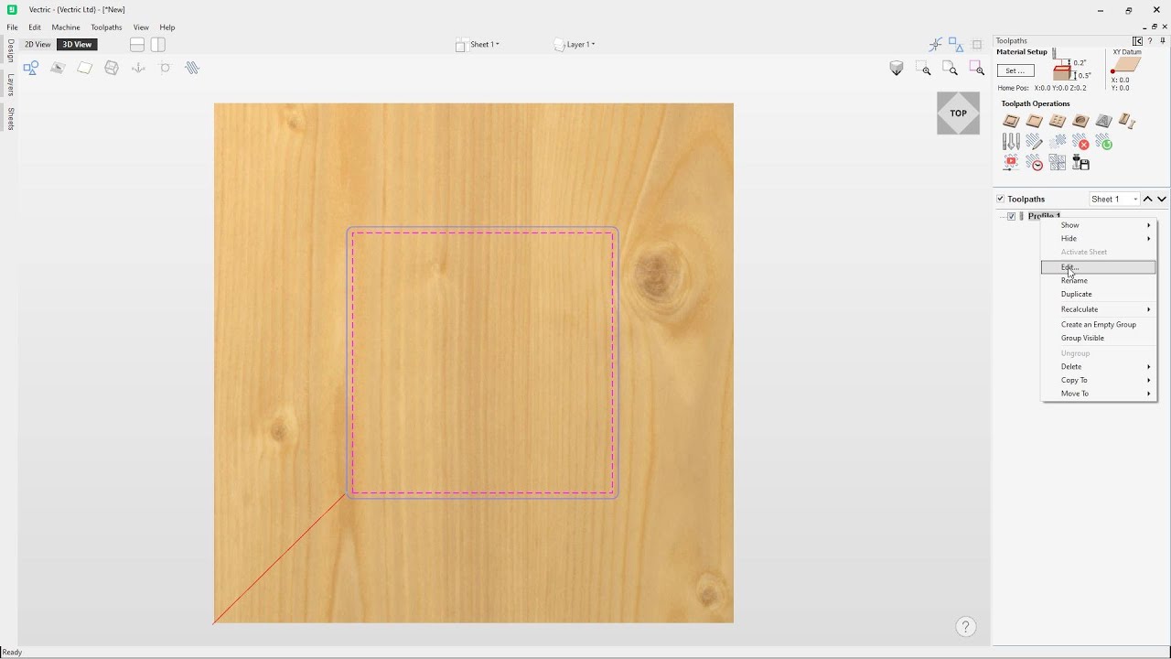Open the Quick Engrave toolpath icon
The width and height of the screenshot is (1171, 659).
pyautogui.click(x=1103, y=121)
